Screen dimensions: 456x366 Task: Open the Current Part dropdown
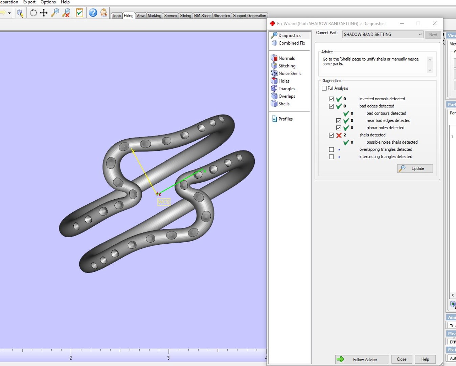pos(383,34)
